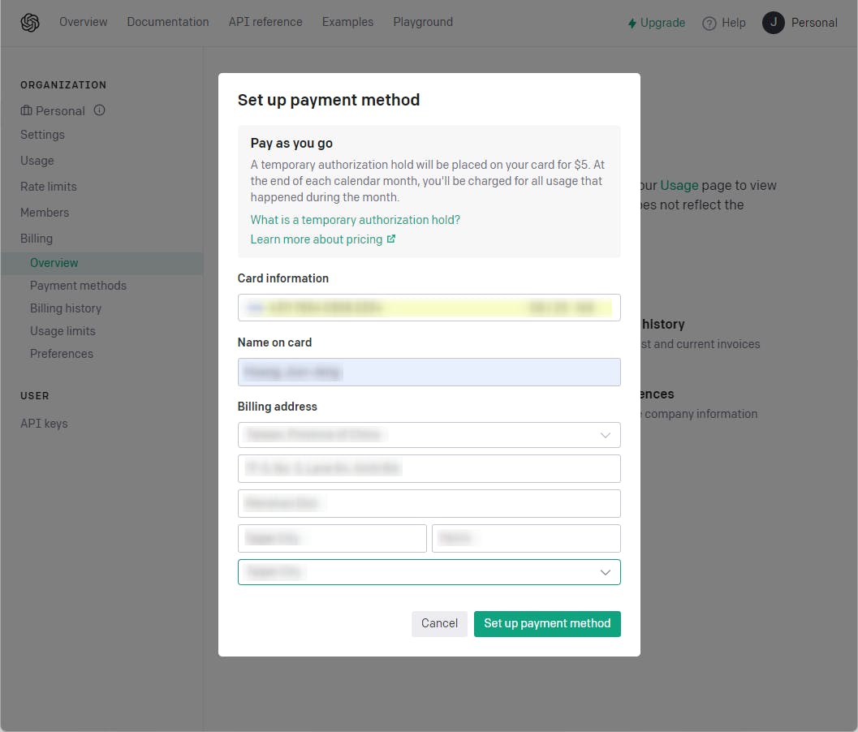Image resolution: width=858 pixels, height=732 pixels.
Task: Open the J profile avatar
Action: click(x=774, y=23)
